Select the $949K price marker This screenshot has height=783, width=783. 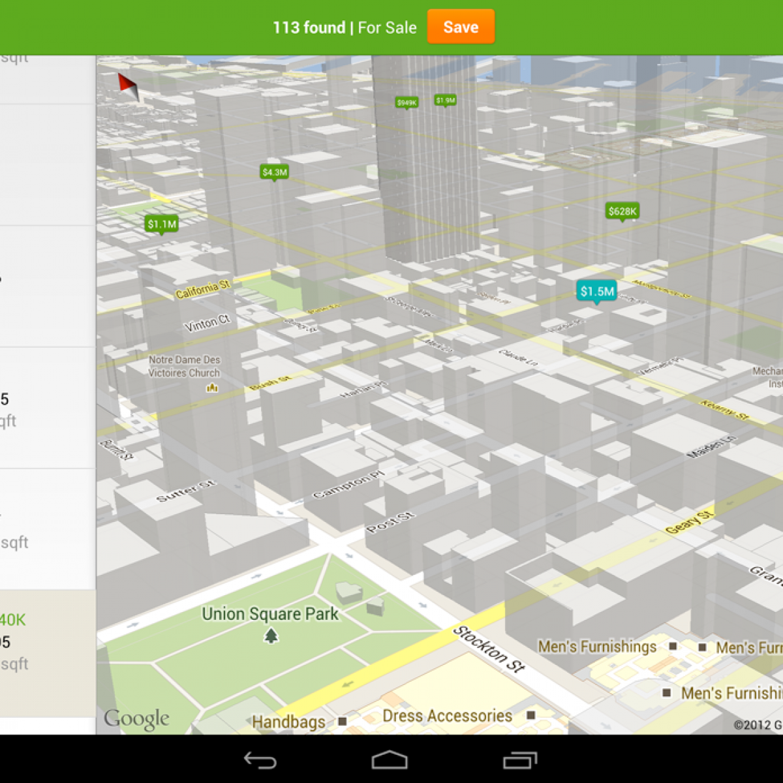(407, 102)
